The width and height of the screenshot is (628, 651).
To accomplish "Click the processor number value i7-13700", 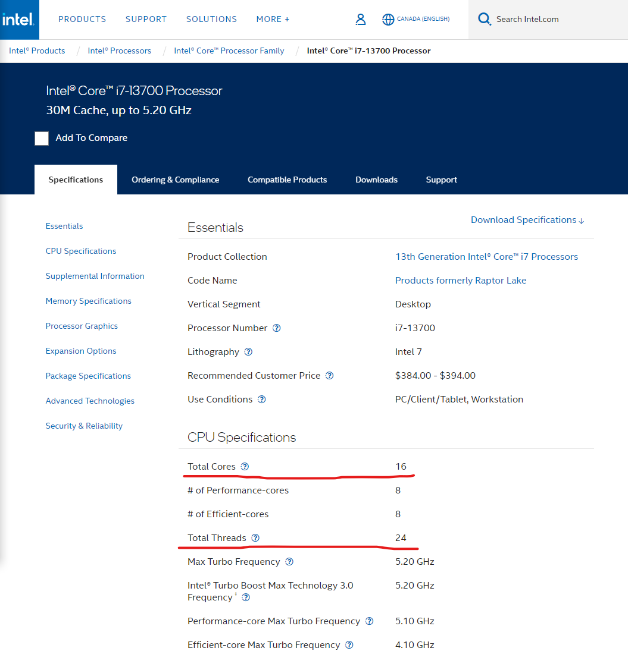I will [415, 328].
